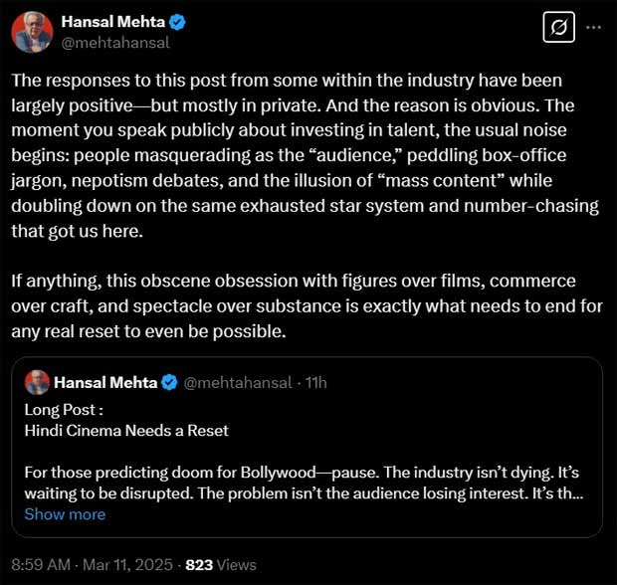Open the quoted post's 11h timestamp
Image resolution: width=617 pixels, height=585 pixels.
tap(316, 383)
